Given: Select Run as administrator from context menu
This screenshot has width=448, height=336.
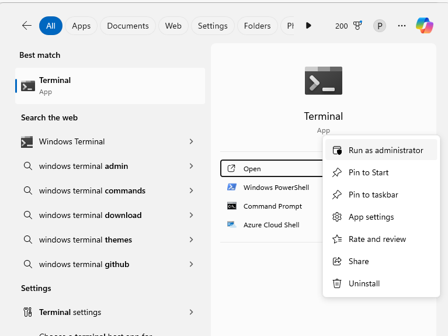Looking at the screenshot, I should click(386, 150).
